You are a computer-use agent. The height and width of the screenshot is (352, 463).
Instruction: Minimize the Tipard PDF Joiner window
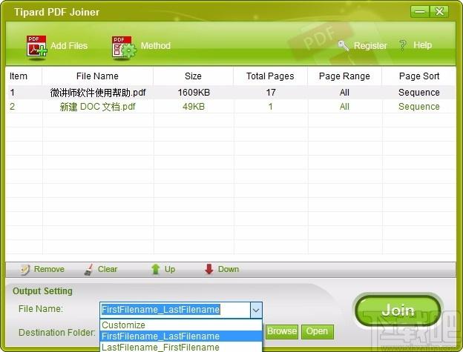tap(420, 12)
